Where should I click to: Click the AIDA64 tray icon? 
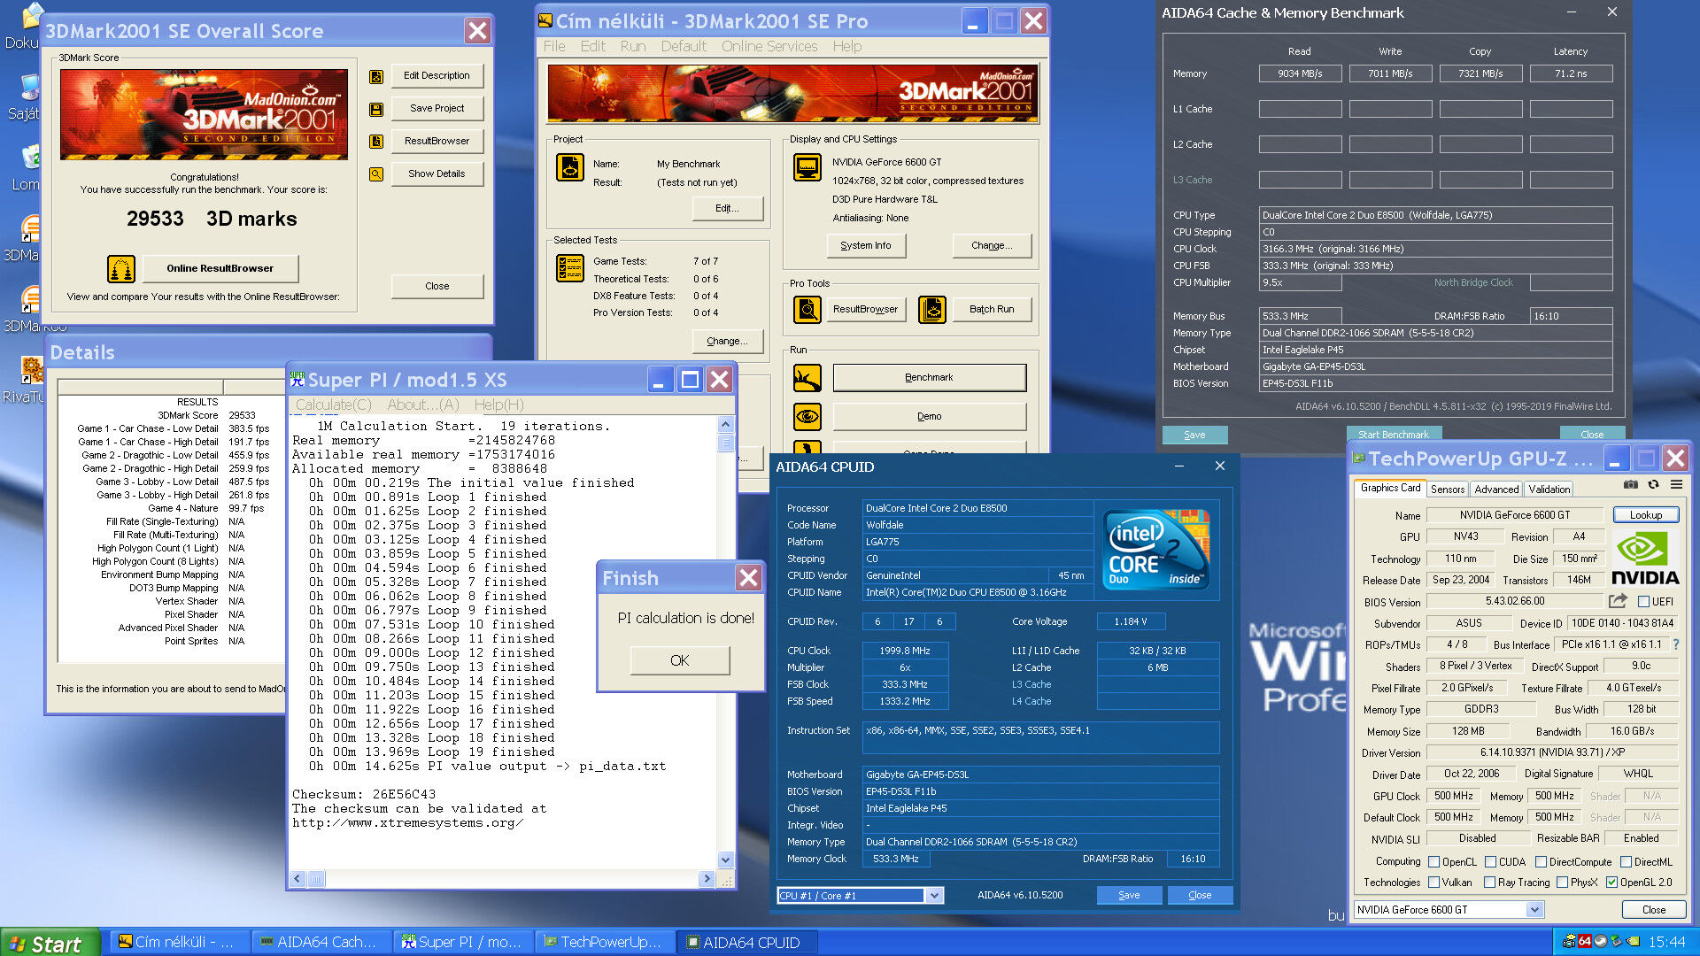(1585, 942)
